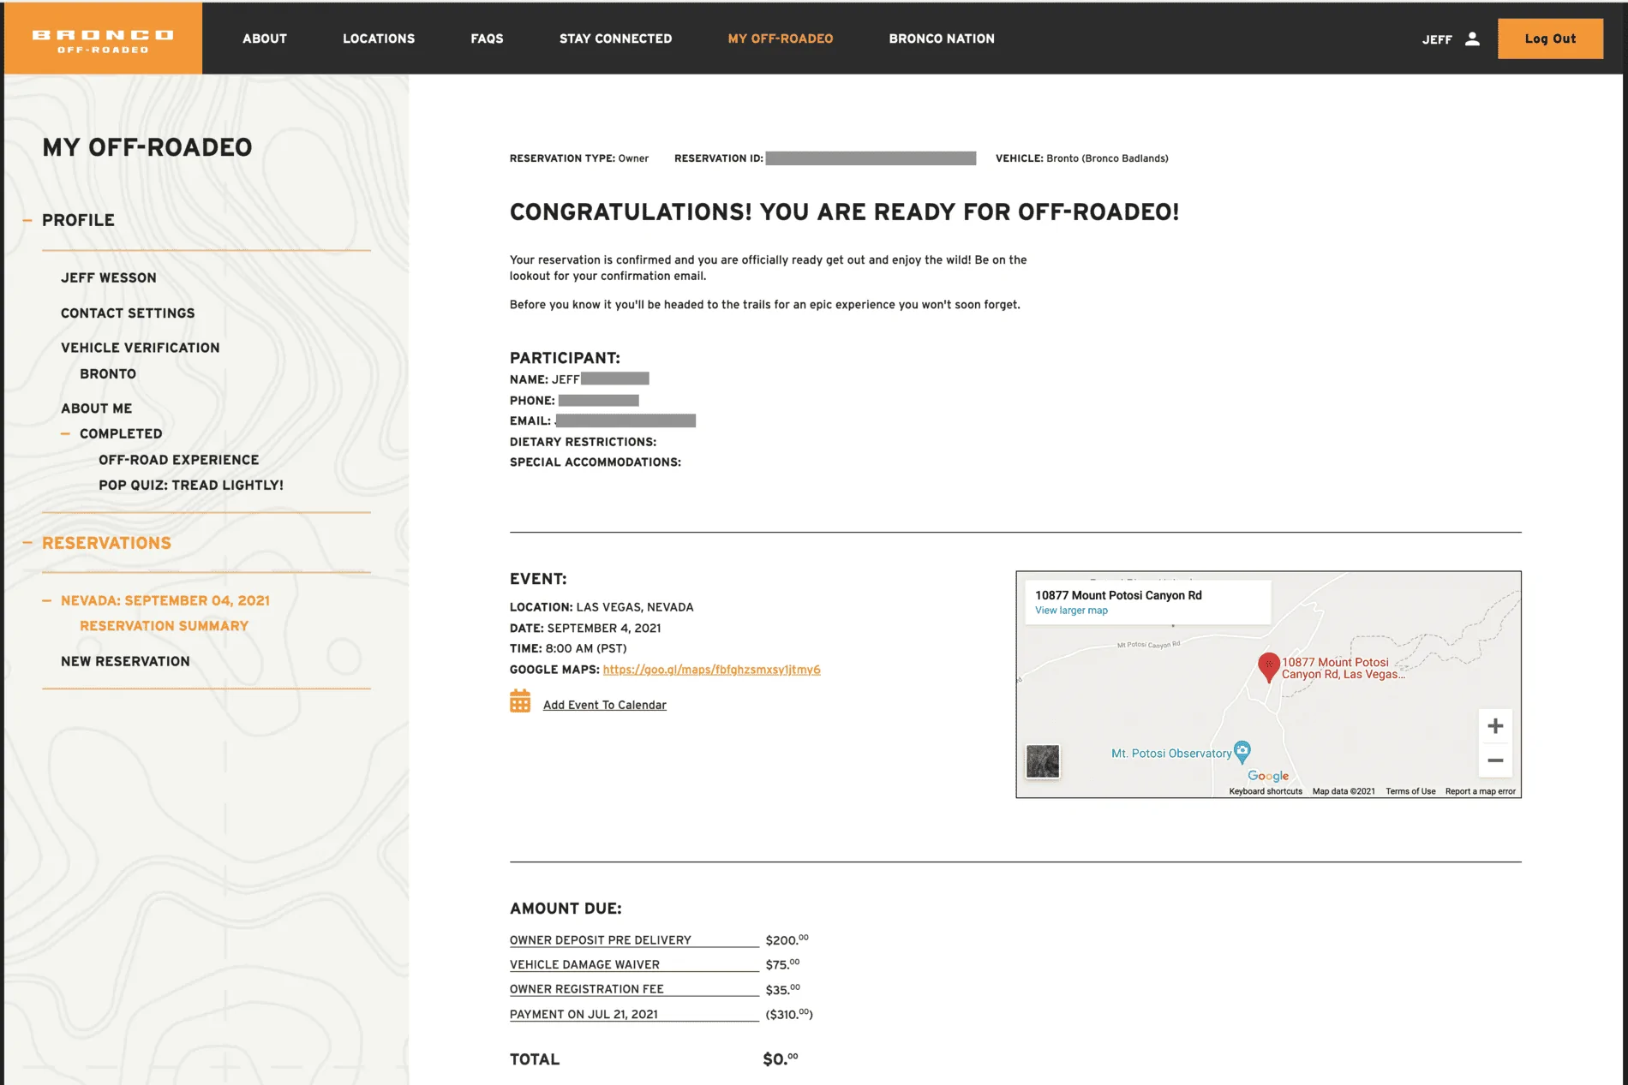Click Report a map error
Screen dimensions: 1628x1085
pos(1481,791)
